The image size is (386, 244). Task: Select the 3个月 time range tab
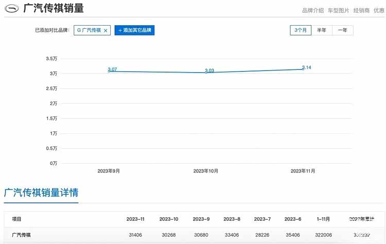coord(301,30)
